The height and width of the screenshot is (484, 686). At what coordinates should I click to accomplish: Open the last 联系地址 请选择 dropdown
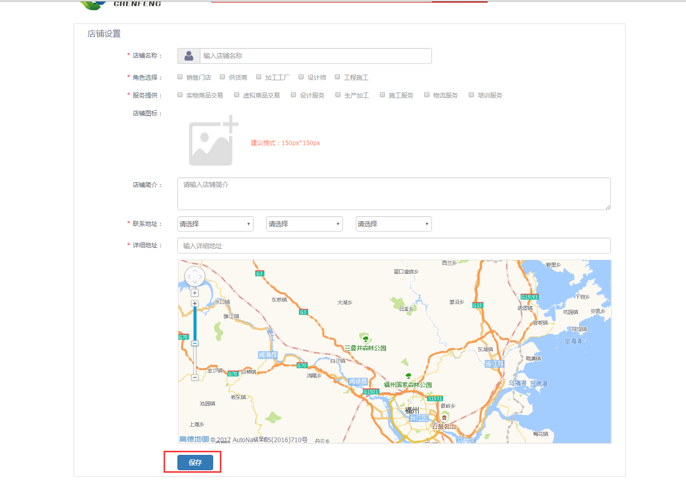pos(394,224)
